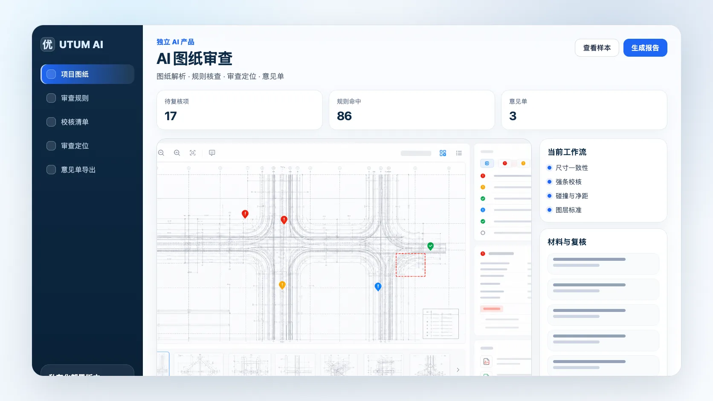
Task: Select the blue info pin on drawing
Action: click(x=378, y=287)
